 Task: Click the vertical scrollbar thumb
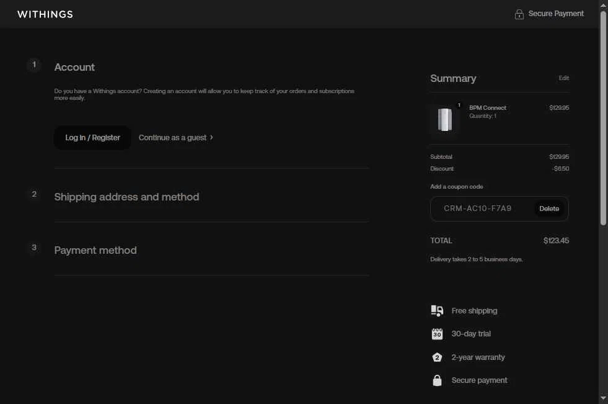tap(603, 118)
